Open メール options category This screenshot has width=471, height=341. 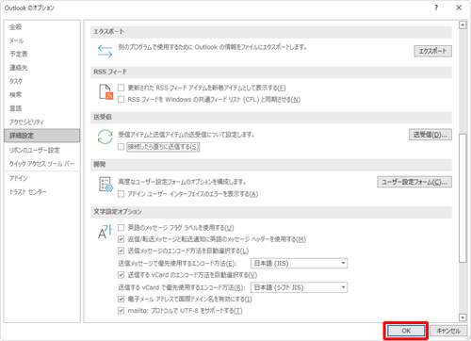pos(42,41)
